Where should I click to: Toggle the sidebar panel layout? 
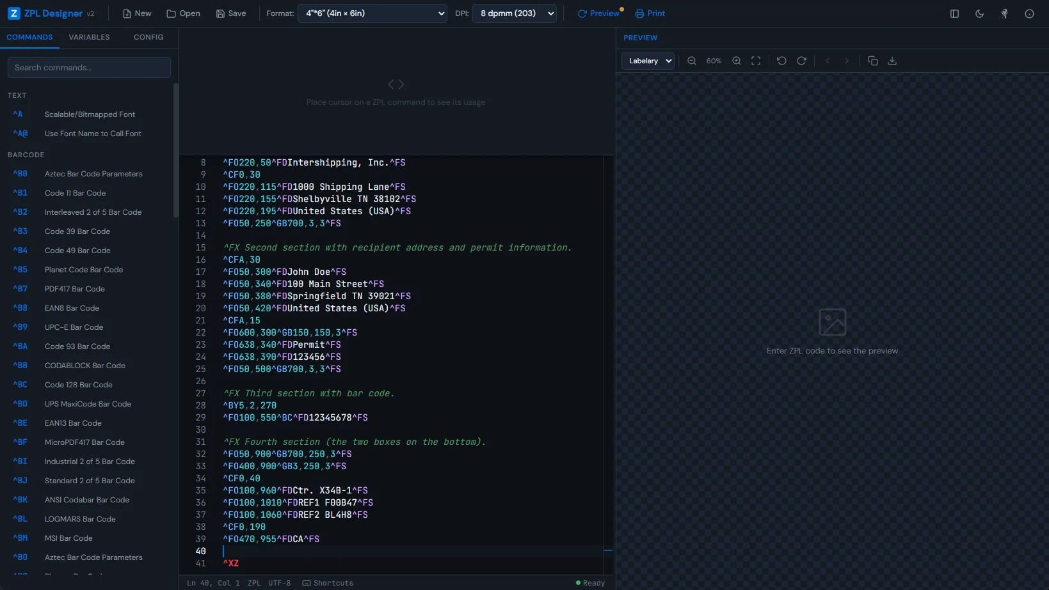click(954, 13)
